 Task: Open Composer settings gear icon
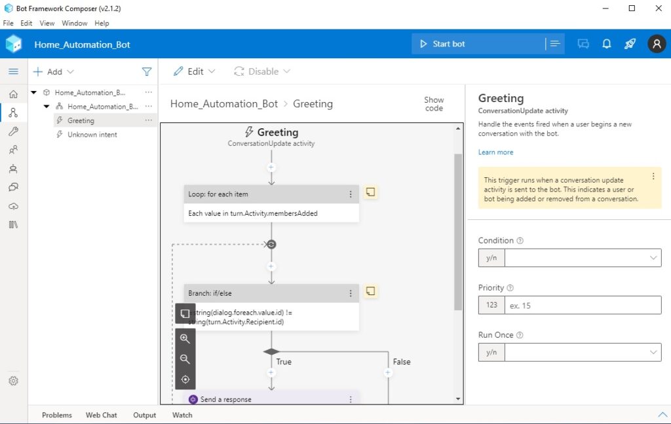pyautogui.click(x=13, y=381)
